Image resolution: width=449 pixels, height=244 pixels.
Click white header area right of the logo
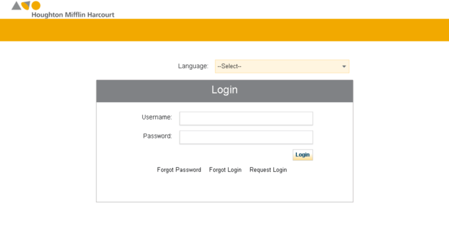[x=281, y=9]
